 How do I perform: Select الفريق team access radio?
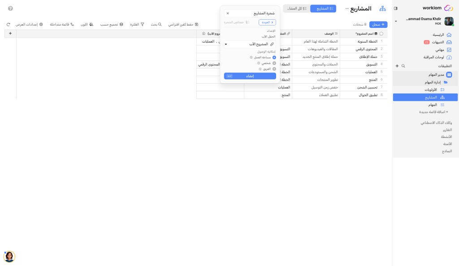coord(274,69)
